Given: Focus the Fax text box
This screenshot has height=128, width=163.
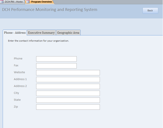Looking at the screenshot, I should point(56,66).
